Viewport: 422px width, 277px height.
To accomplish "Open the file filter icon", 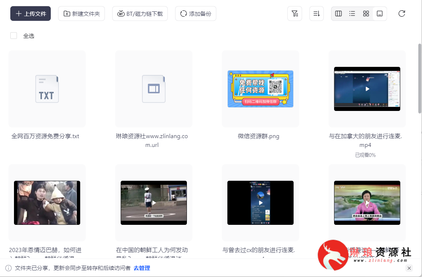I will [295, 14].
